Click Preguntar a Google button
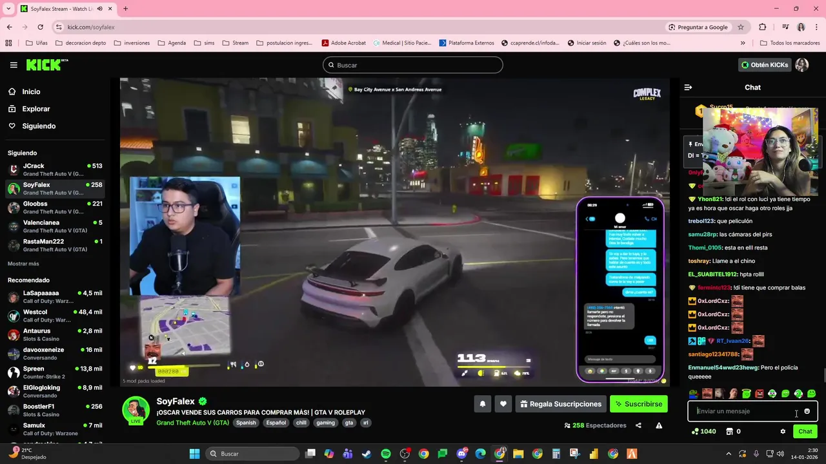The height and width of the screenshot is (464, 826). point(698,27)
